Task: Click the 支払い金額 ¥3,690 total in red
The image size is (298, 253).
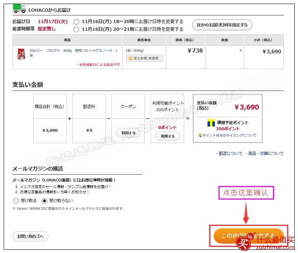Action: pyautogui.click(x=247, y=107)
